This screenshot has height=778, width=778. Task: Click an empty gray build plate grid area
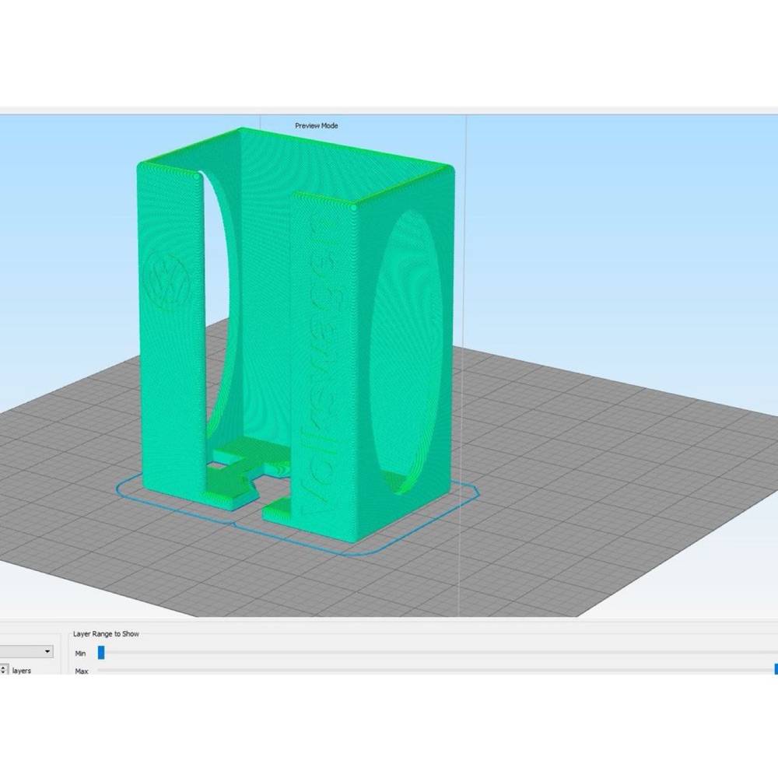coord(570,496)
